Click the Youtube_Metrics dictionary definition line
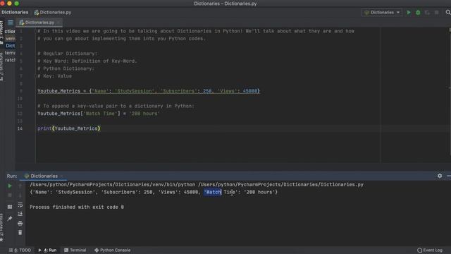Viewport: 451px width, 254px height. click(149, 91)
